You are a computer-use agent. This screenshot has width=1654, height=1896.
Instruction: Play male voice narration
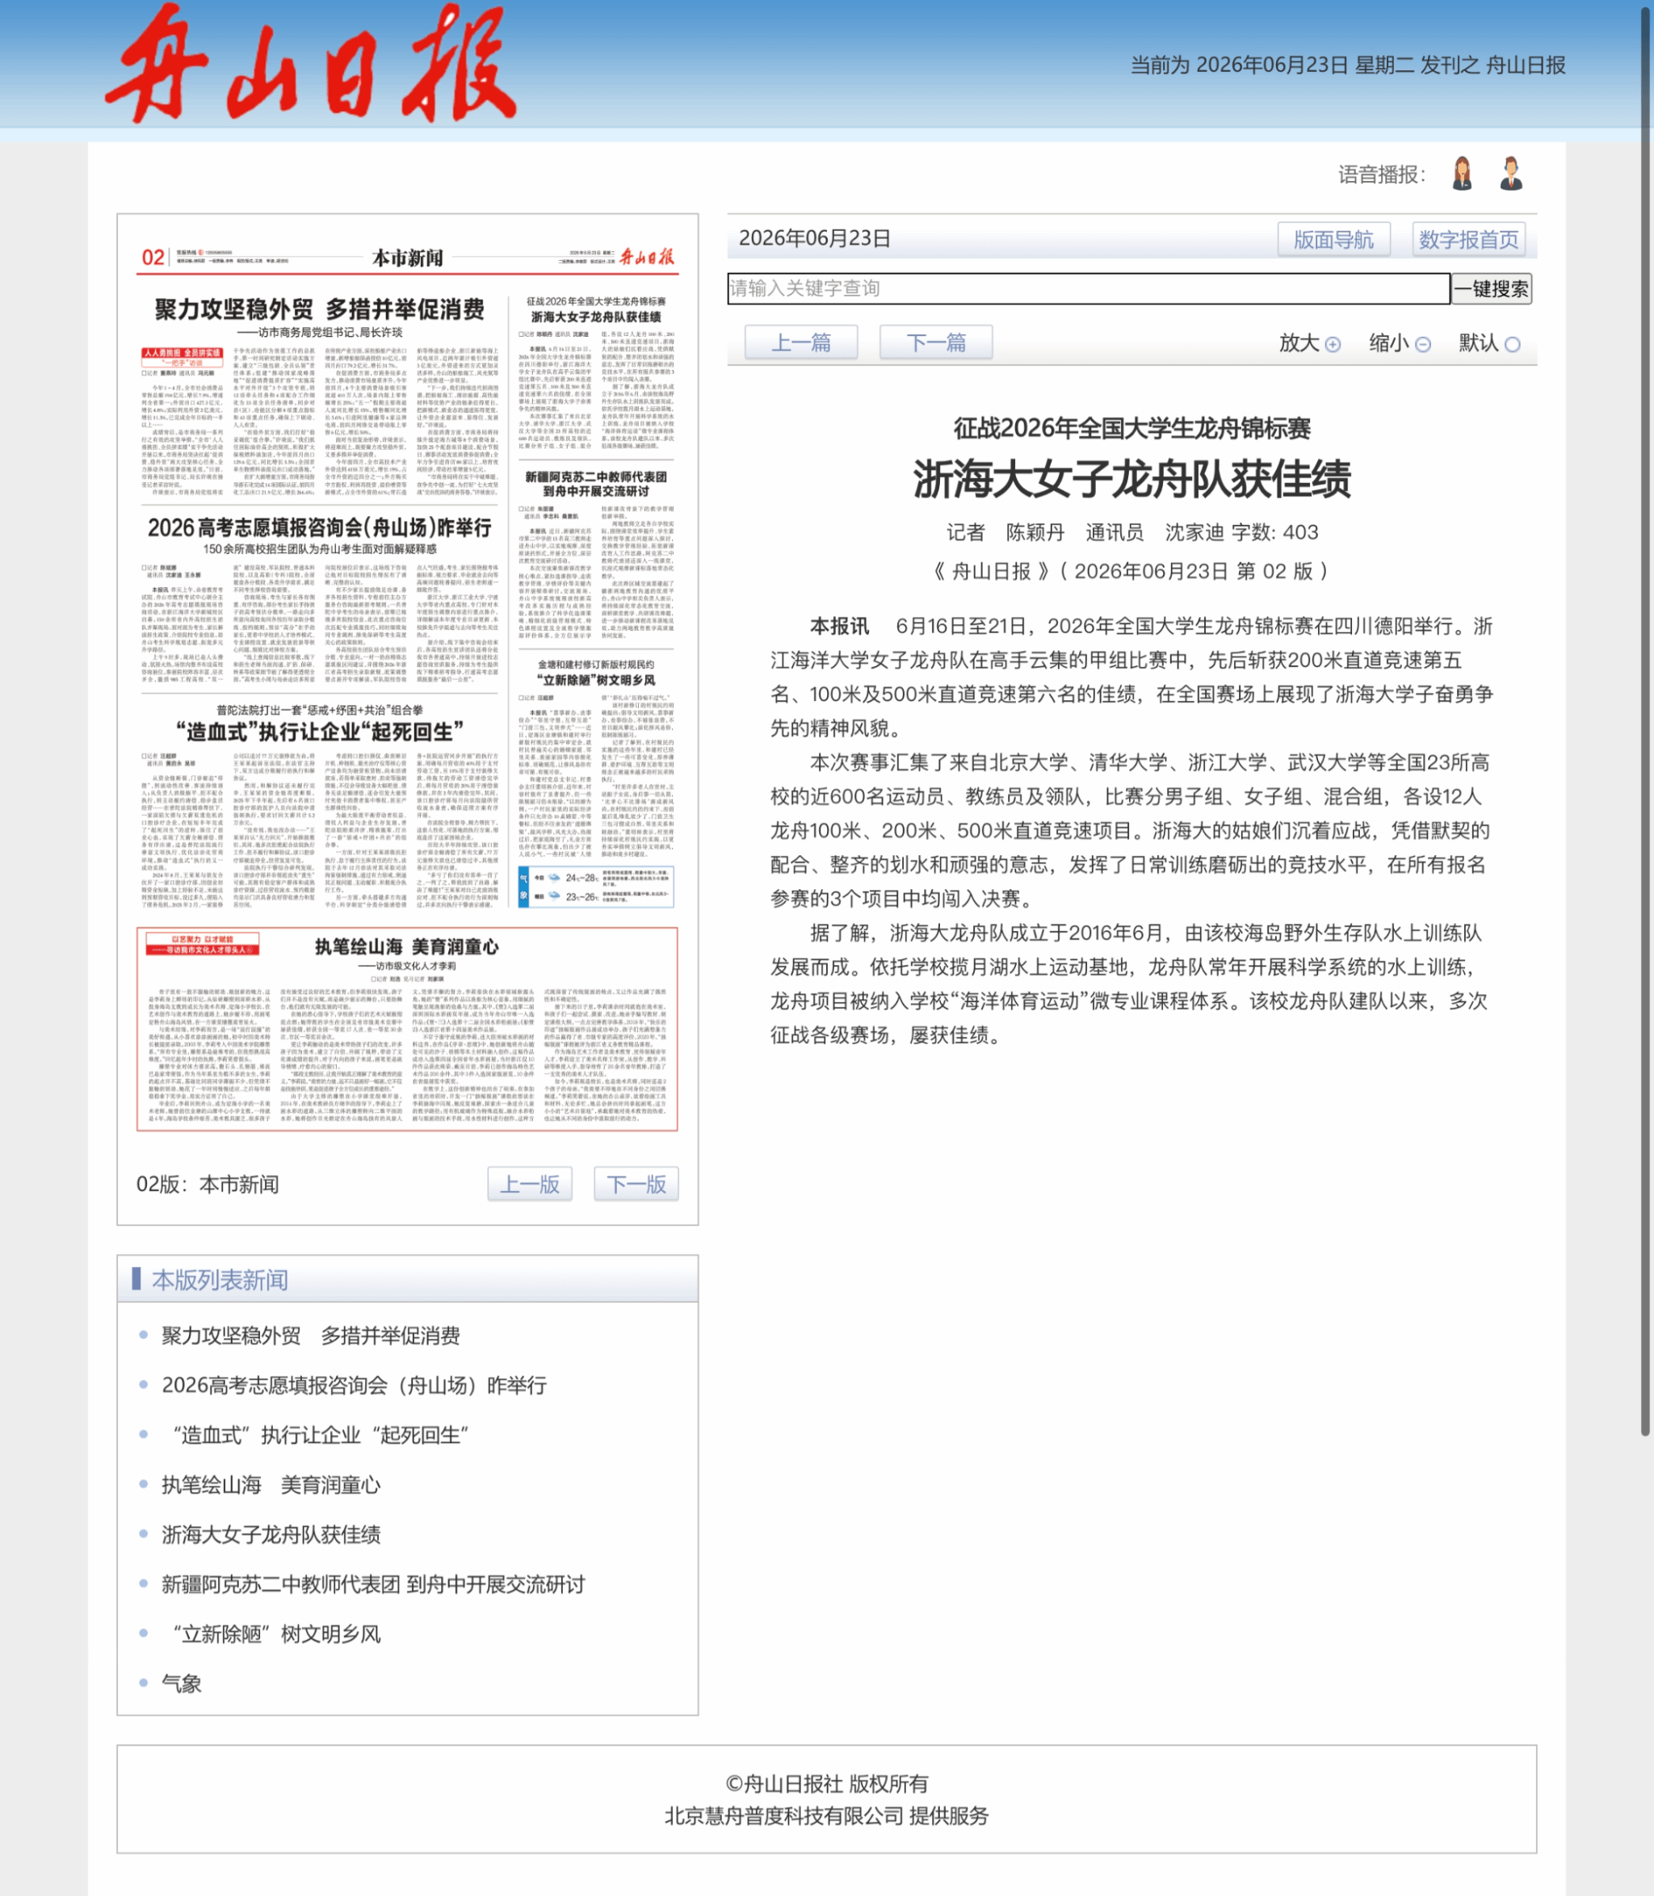pyautogui.click(x=1511, y=174)
